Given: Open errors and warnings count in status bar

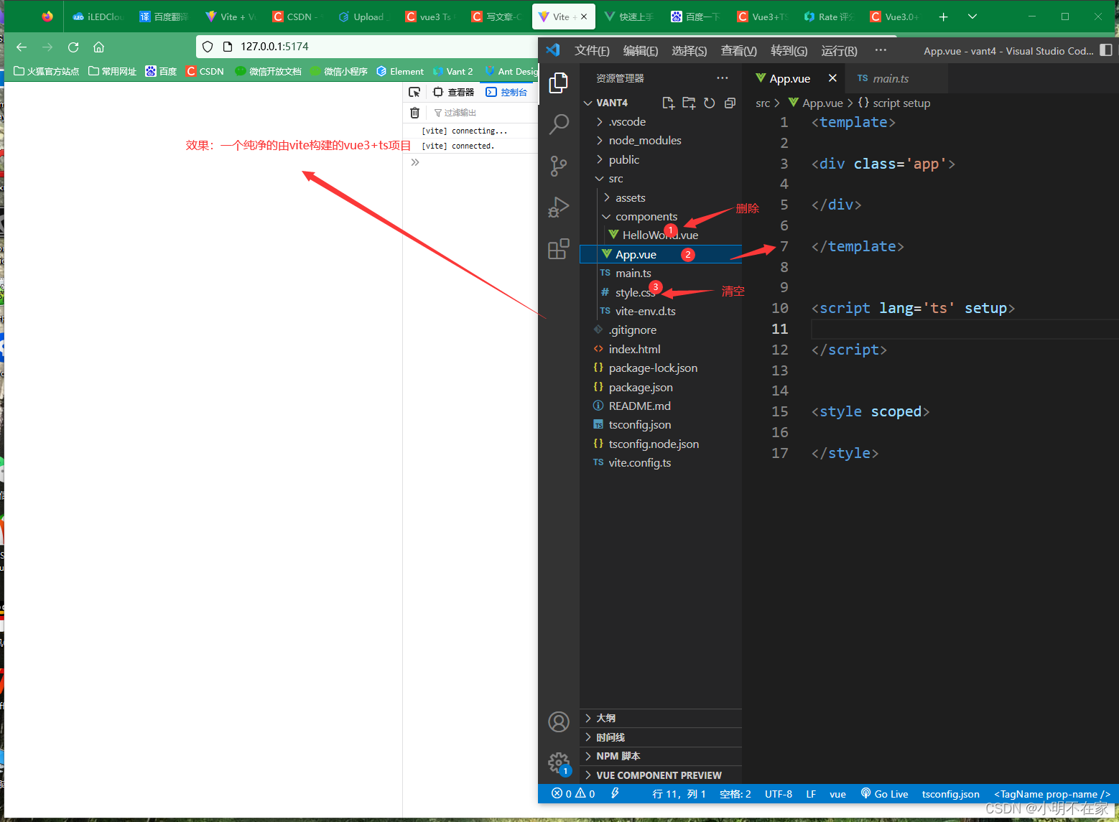Looking at the screenshot, I should 573,794.
